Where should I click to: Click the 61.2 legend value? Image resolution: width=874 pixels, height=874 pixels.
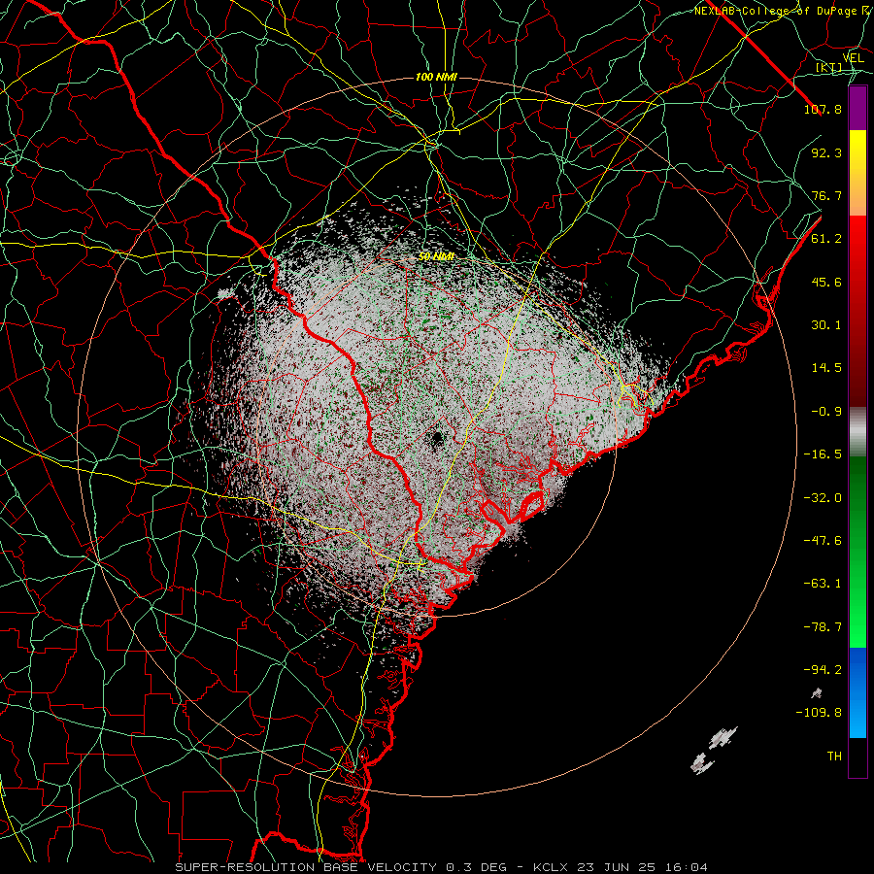(826, 239)
